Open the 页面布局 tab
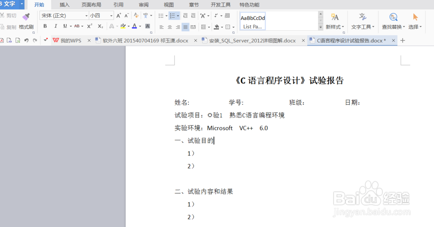Viewport: 434px width, 227px height. pyautogui.click(x=91, y=5)
